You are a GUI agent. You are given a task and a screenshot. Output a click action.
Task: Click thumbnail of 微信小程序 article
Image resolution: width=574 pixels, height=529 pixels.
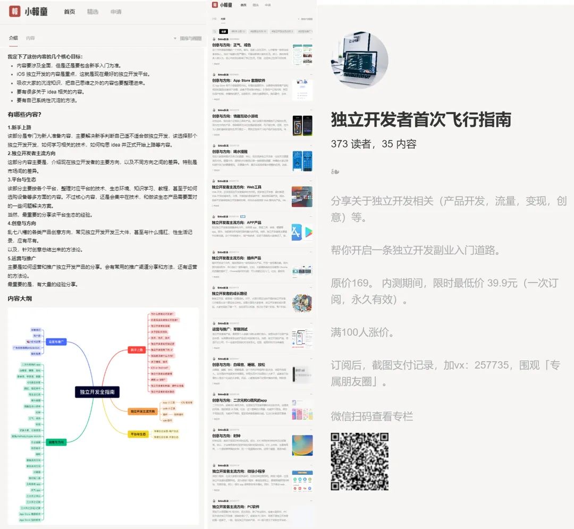[302, 481]
